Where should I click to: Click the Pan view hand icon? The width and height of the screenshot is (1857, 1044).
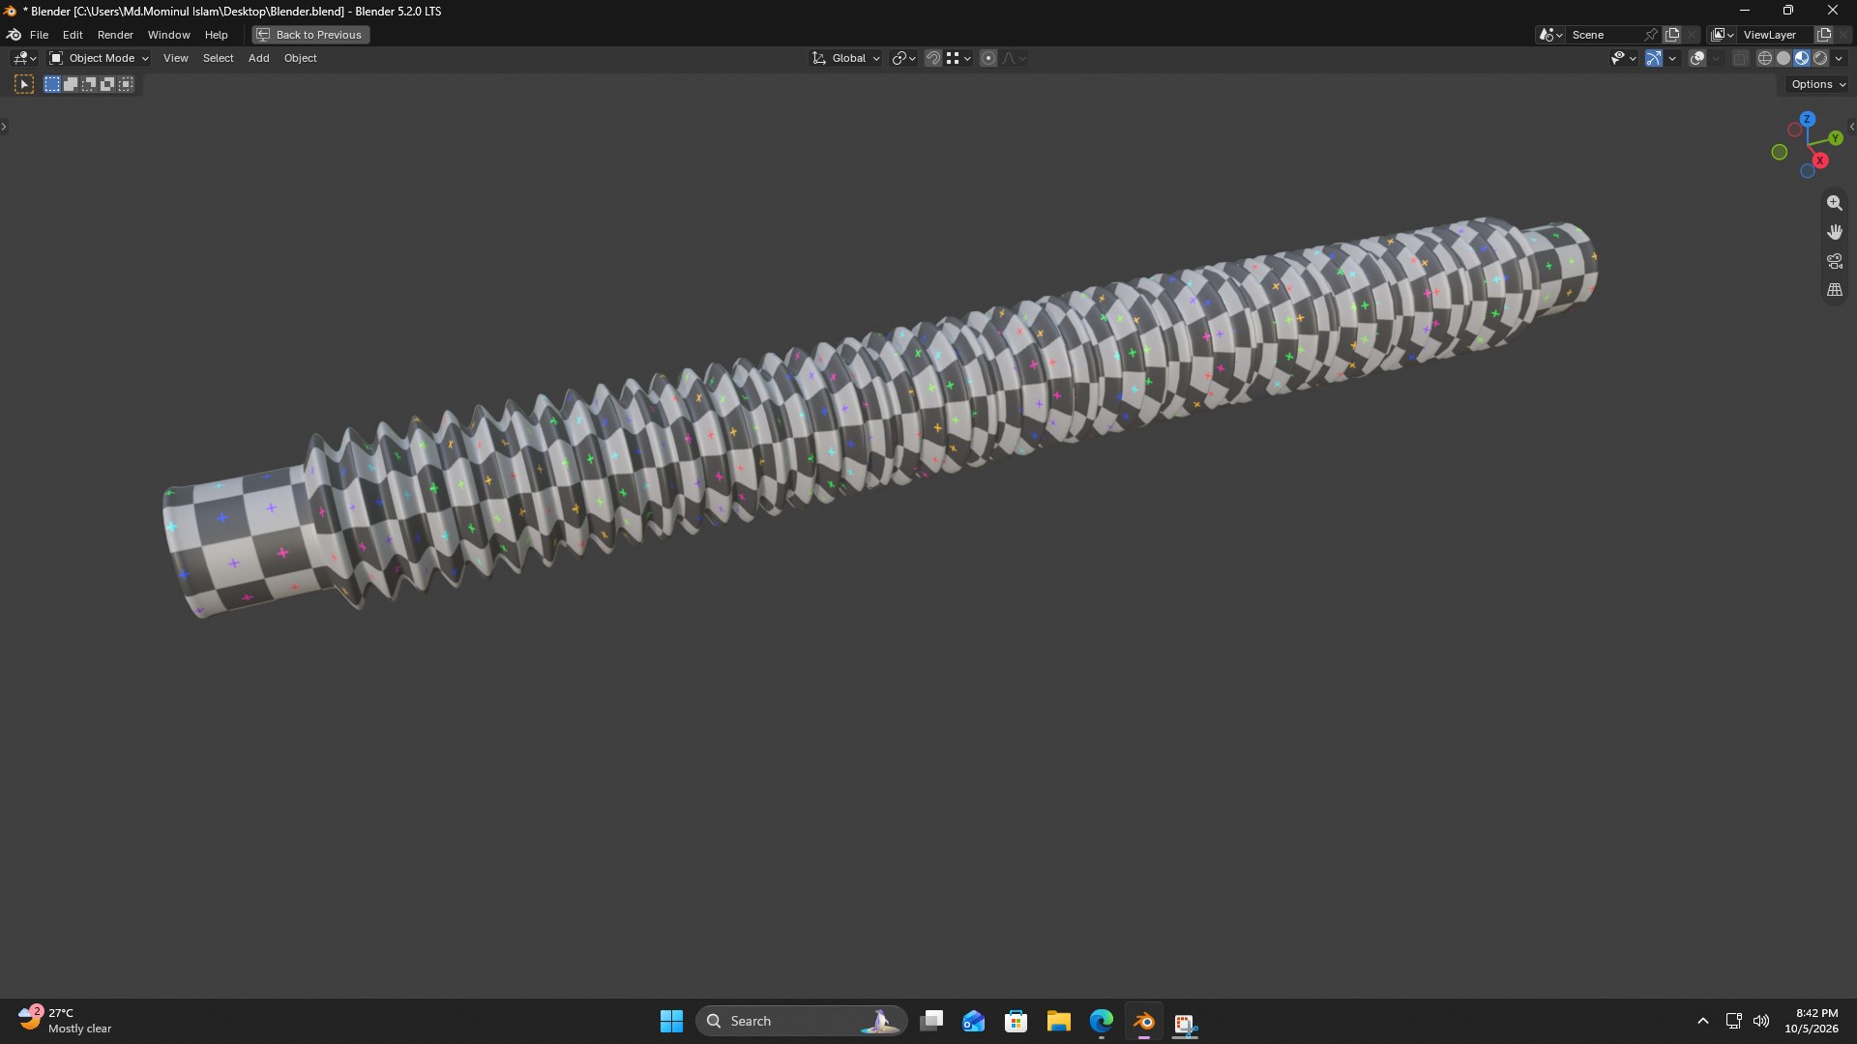tap(1834, 232)
